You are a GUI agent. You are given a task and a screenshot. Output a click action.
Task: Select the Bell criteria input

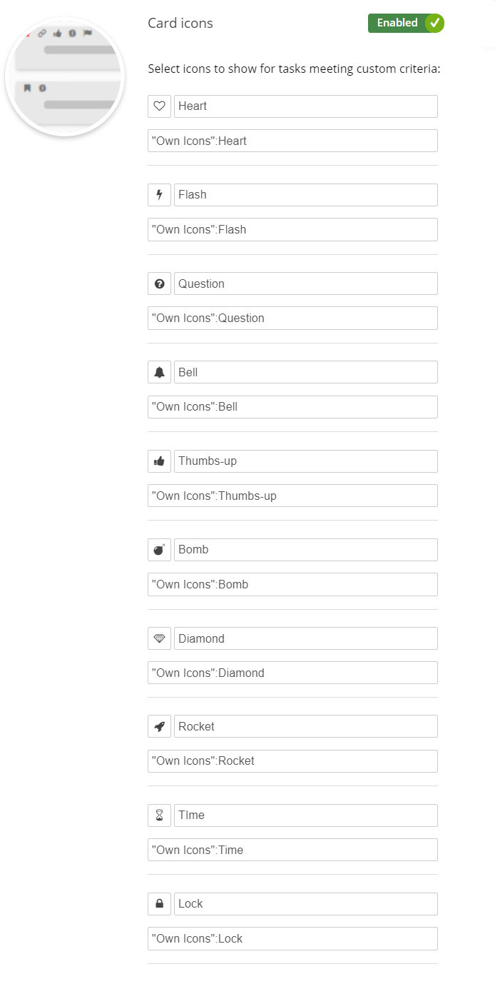[x=292, y=406]
